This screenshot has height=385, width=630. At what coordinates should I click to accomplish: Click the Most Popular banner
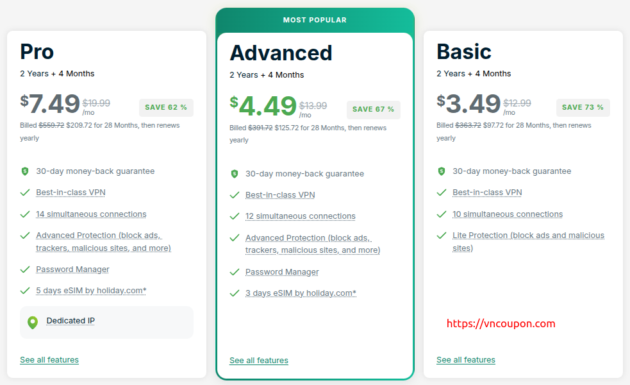pos(315,20)
